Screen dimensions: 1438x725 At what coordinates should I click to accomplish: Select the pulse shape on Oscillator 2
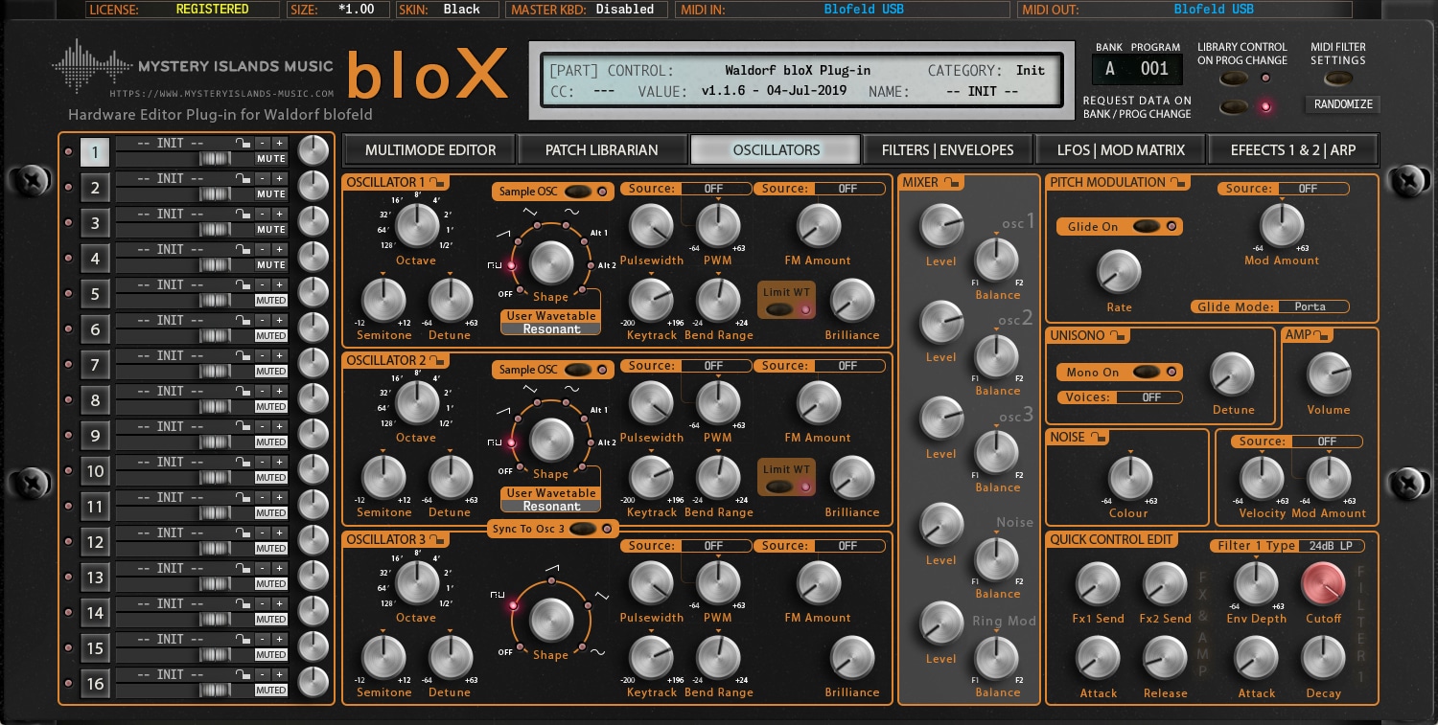511,442
